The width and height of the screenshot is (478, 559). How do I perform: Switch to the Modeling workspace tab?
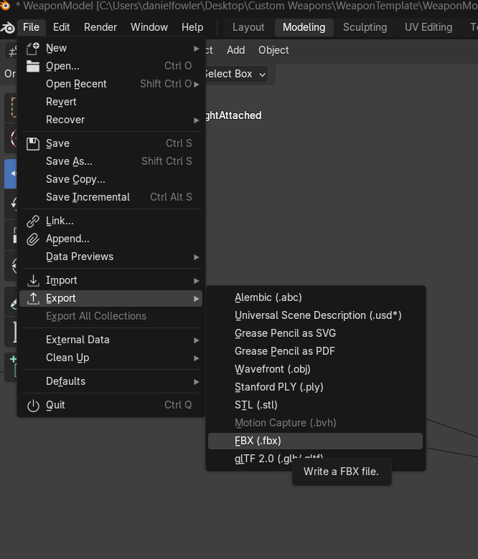pyautogui.click(x=304, y=27)
